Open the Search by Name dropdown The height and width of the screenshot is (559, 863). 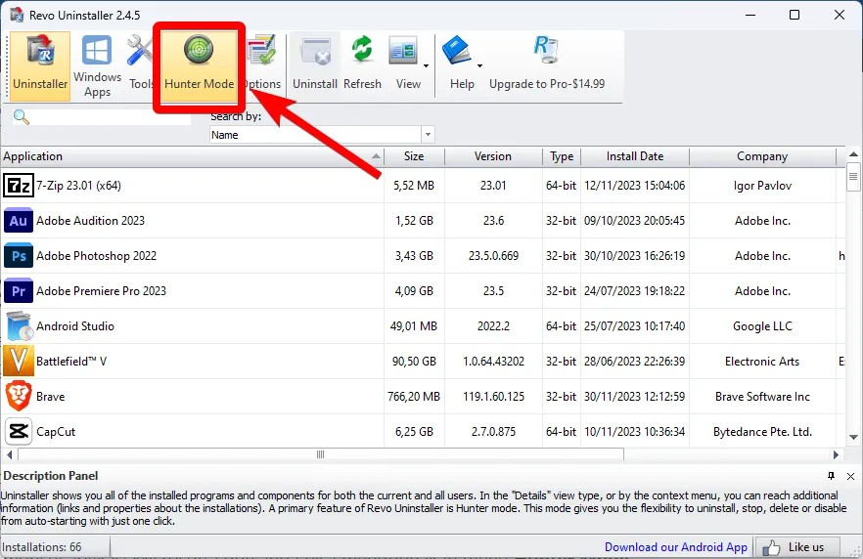tap(428, 135)
